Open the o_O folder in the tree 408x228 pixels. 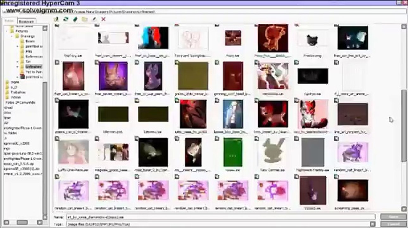click(x=14, y=87)
